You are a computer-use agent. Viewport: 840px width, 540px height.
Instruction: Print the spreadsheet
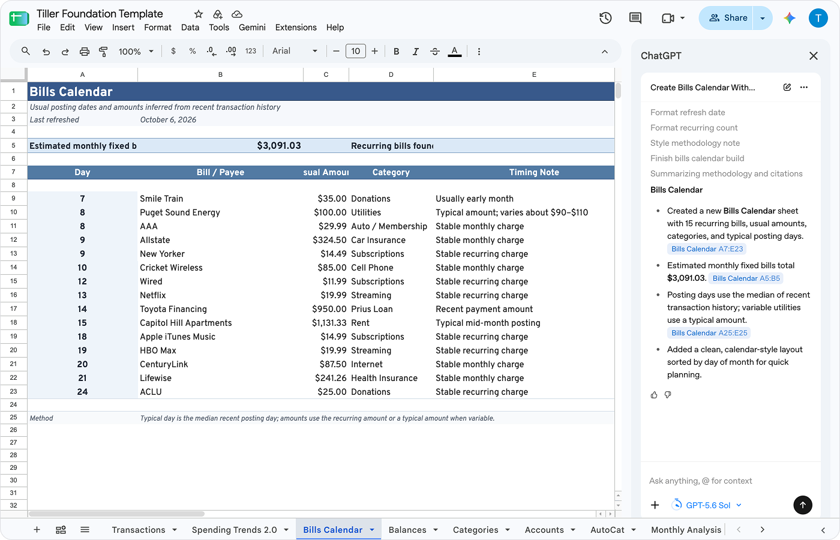[x=85, y=52]
